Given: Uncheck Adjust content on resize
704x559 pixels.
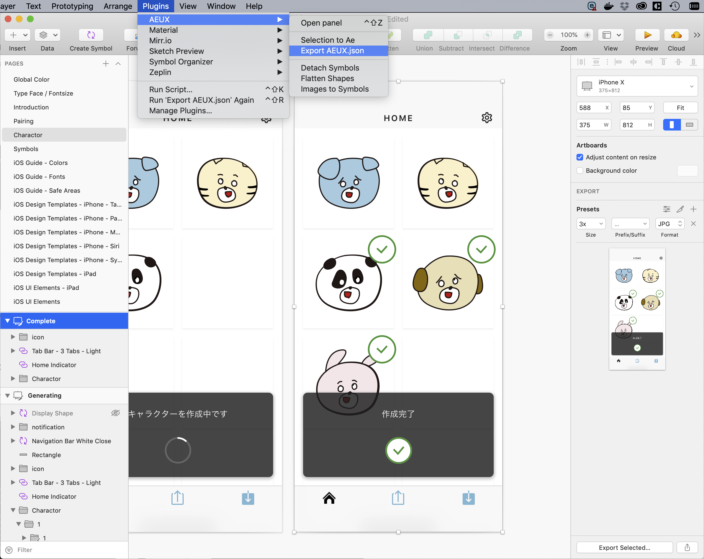Looking at the screenshot, I should (x=580, y=157).
